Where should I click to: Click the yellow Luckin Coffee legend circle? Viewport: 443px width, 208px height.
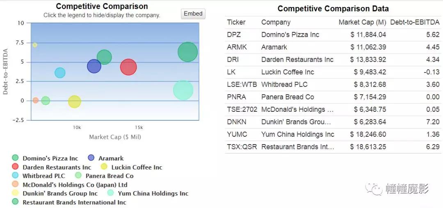104,167
